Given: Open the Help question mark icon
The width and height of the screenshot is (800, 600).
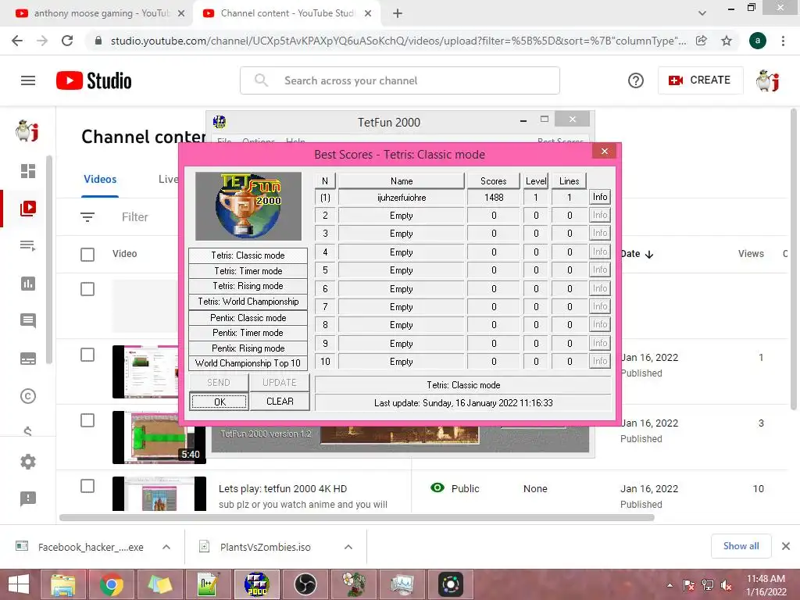Looking at the screenshot, I should (636, 80).
